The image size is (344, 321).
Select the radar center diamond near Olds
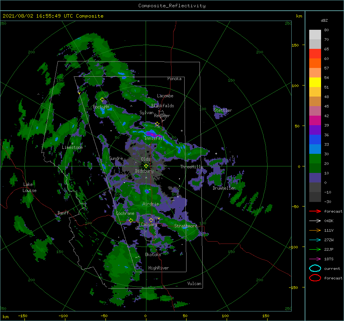click(x=146, y=166)
